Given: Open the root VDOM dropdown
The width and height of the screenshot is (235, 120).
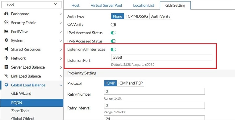Looking at the screenshot, I should click(x=31, y=5).
